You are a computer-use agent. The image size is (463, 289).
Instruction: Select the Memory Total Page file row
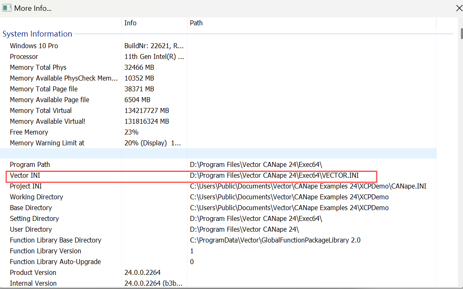coord(44,89)
